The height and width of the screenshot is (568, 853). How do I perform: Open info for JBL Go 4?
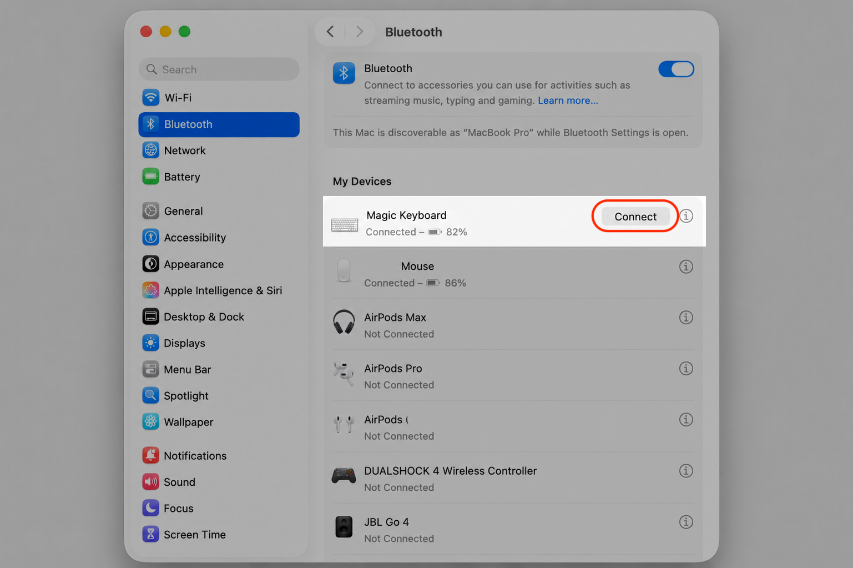[686, 522]
